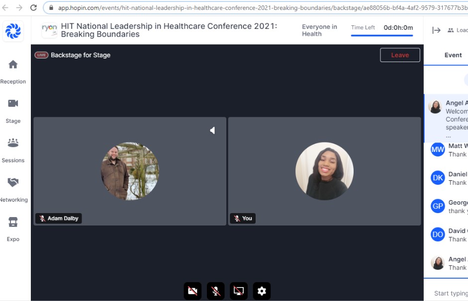
Task: Click the 'Backstage for Stage' heading
Action: [x=81, y=55]
